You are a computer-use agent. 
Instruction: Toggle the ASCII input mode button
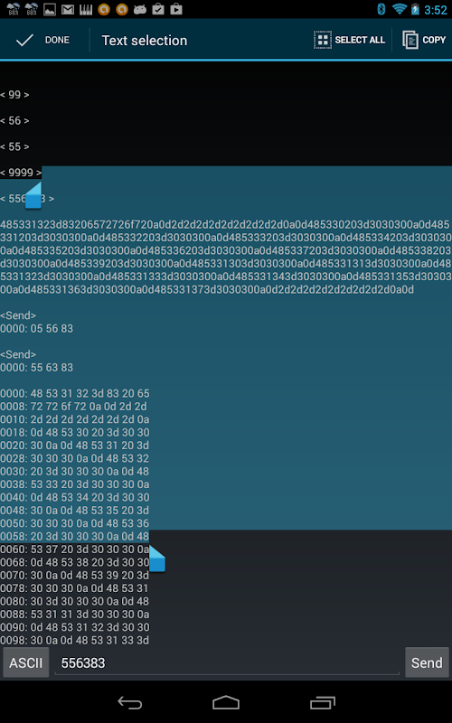click(x=26, y=662)
